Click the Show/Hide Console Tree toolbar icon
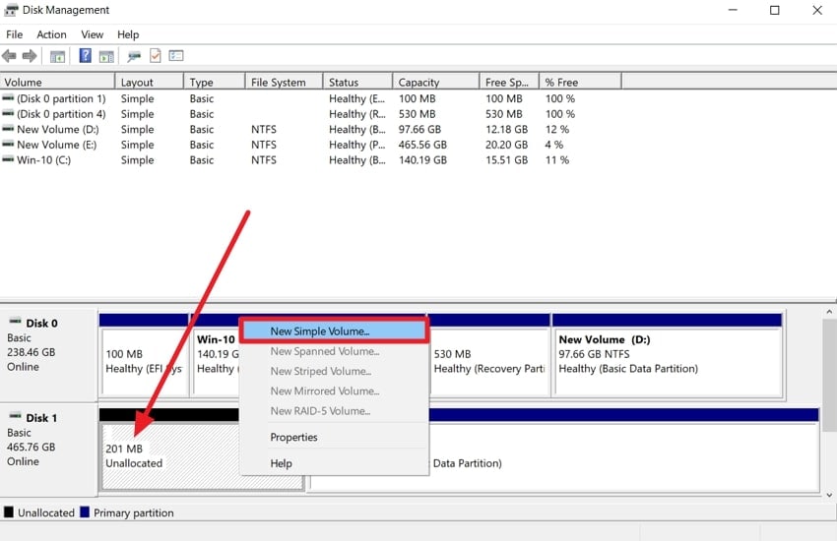 coord(57,56)
